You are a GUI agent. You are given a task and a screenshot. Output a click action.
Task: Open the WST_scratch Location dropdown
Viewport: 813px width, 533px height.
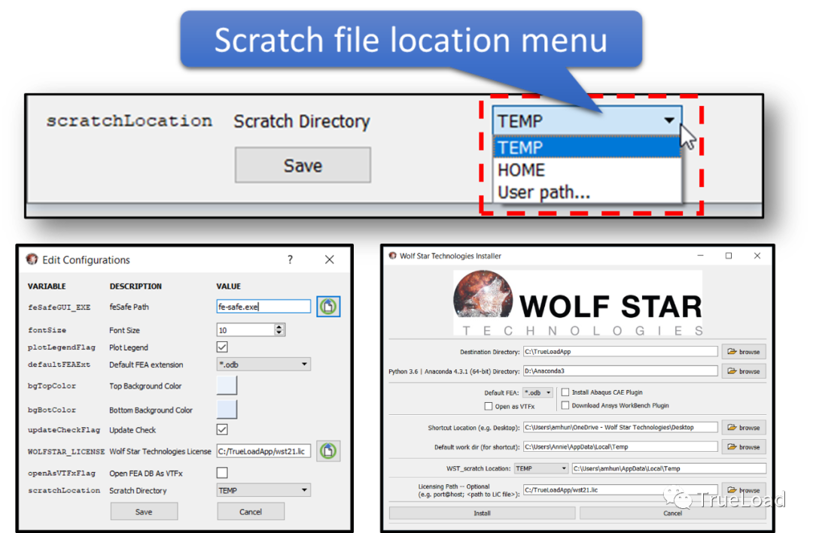pyautogui.click(x=541, y=468)
